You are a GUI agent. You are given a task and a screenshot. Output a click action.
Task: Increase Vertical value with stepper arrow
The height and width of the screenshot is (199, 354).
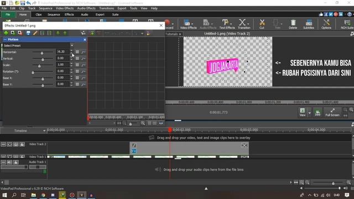(x=71, y=57)
